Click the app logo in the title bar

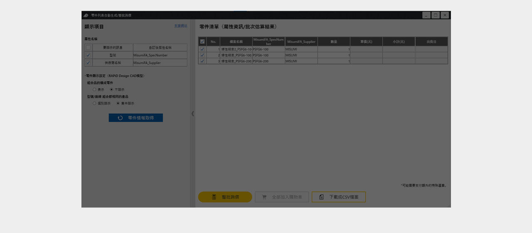86,15
